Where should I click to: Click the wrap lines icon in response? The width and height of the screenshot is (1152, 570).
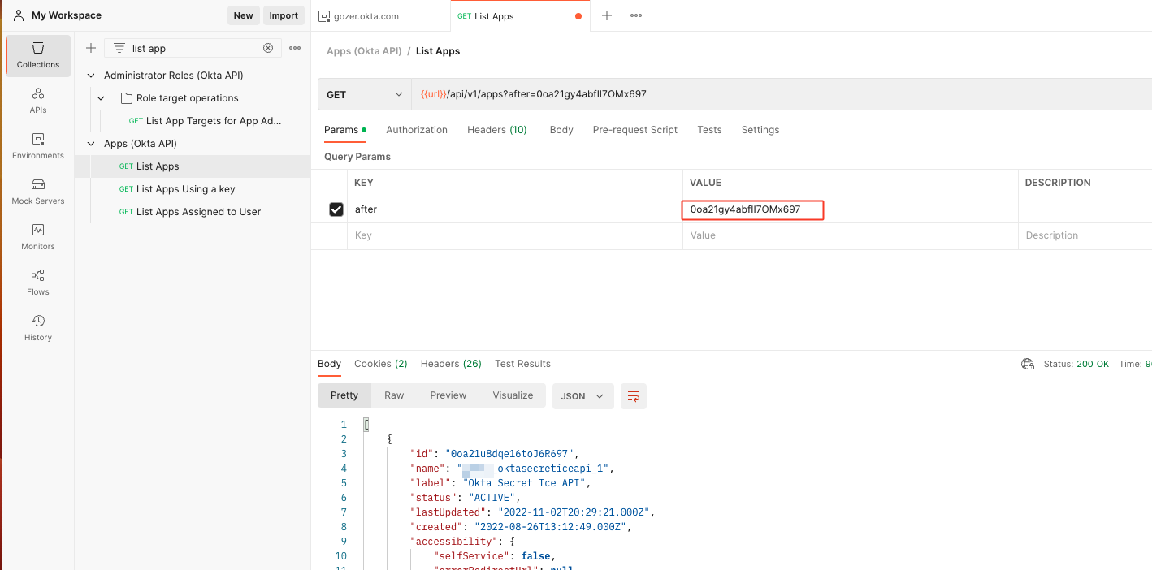pos(634,396)
